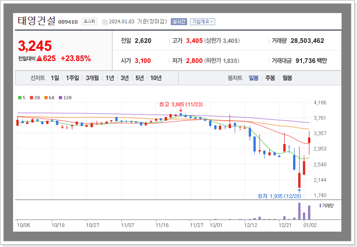Click the 1,740 price axis label
Viewport: 357px width, 247px height.
coord(320,195)
